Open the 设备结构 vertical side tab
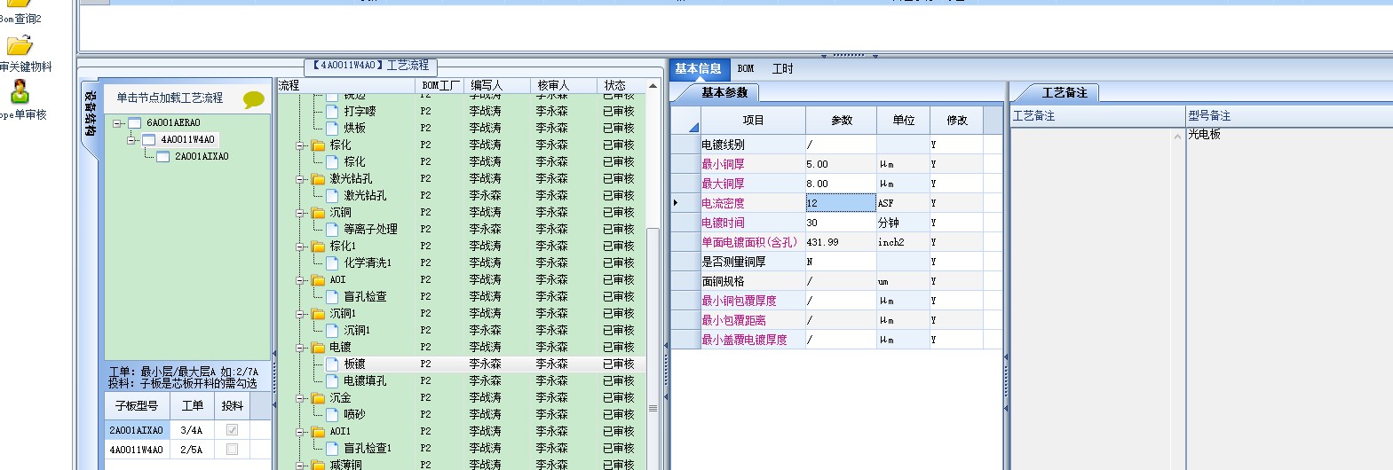 (90, 113)
